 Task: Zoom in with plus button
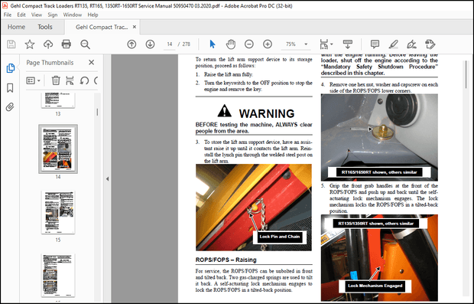[268, 44]
